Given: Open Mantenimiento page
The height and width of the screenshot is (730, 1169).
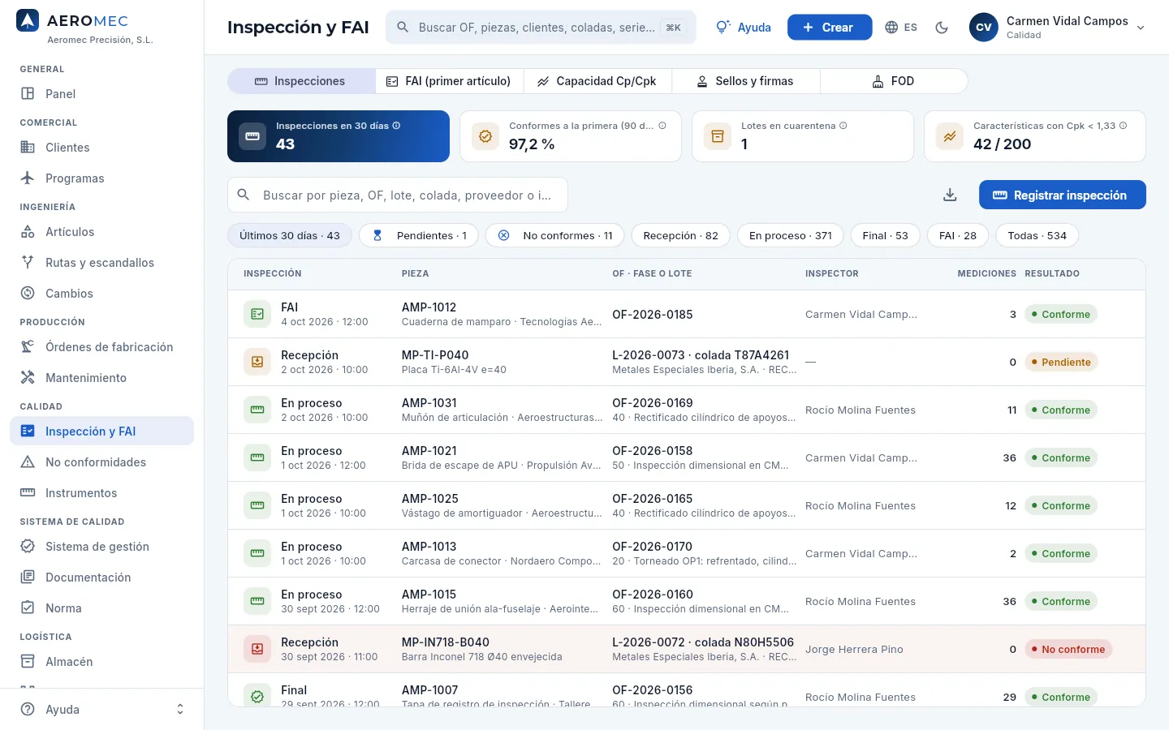Looking at the screenshot, I should (101, 378).
